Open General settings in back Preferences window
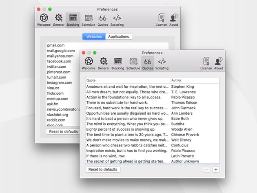Viewport: 257px width, 193px height. click(58, 20)
